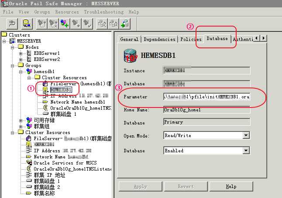Click the EDBServer2 node icon
The width and height of the screenshot is (282, 198).
[x=29, y=59]
